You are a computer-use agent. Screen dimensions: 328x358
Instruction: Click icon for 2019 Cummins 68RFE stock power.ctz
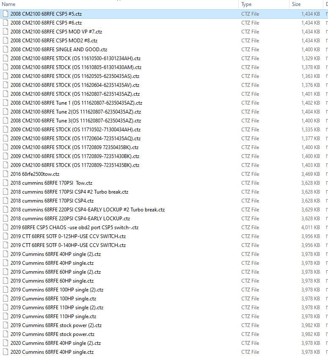(6, 334)
